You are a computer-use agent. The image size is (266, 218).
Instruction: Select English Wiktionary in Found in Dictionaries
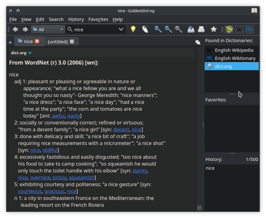235,58
